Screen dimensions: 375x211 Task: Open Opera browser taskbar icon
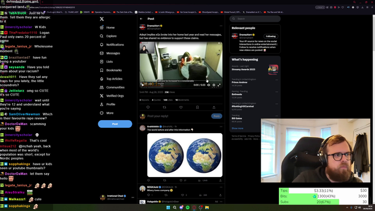pyautogui.click(x=194, y=207)
